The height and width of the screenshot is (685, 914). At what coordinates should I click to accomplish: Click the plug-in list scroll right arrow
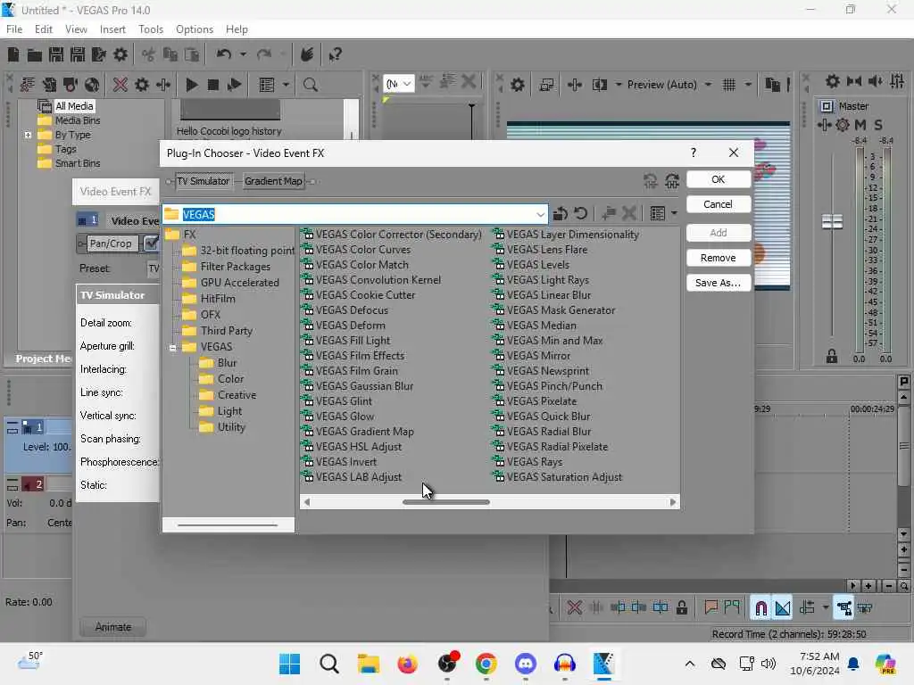coord(673,502)
